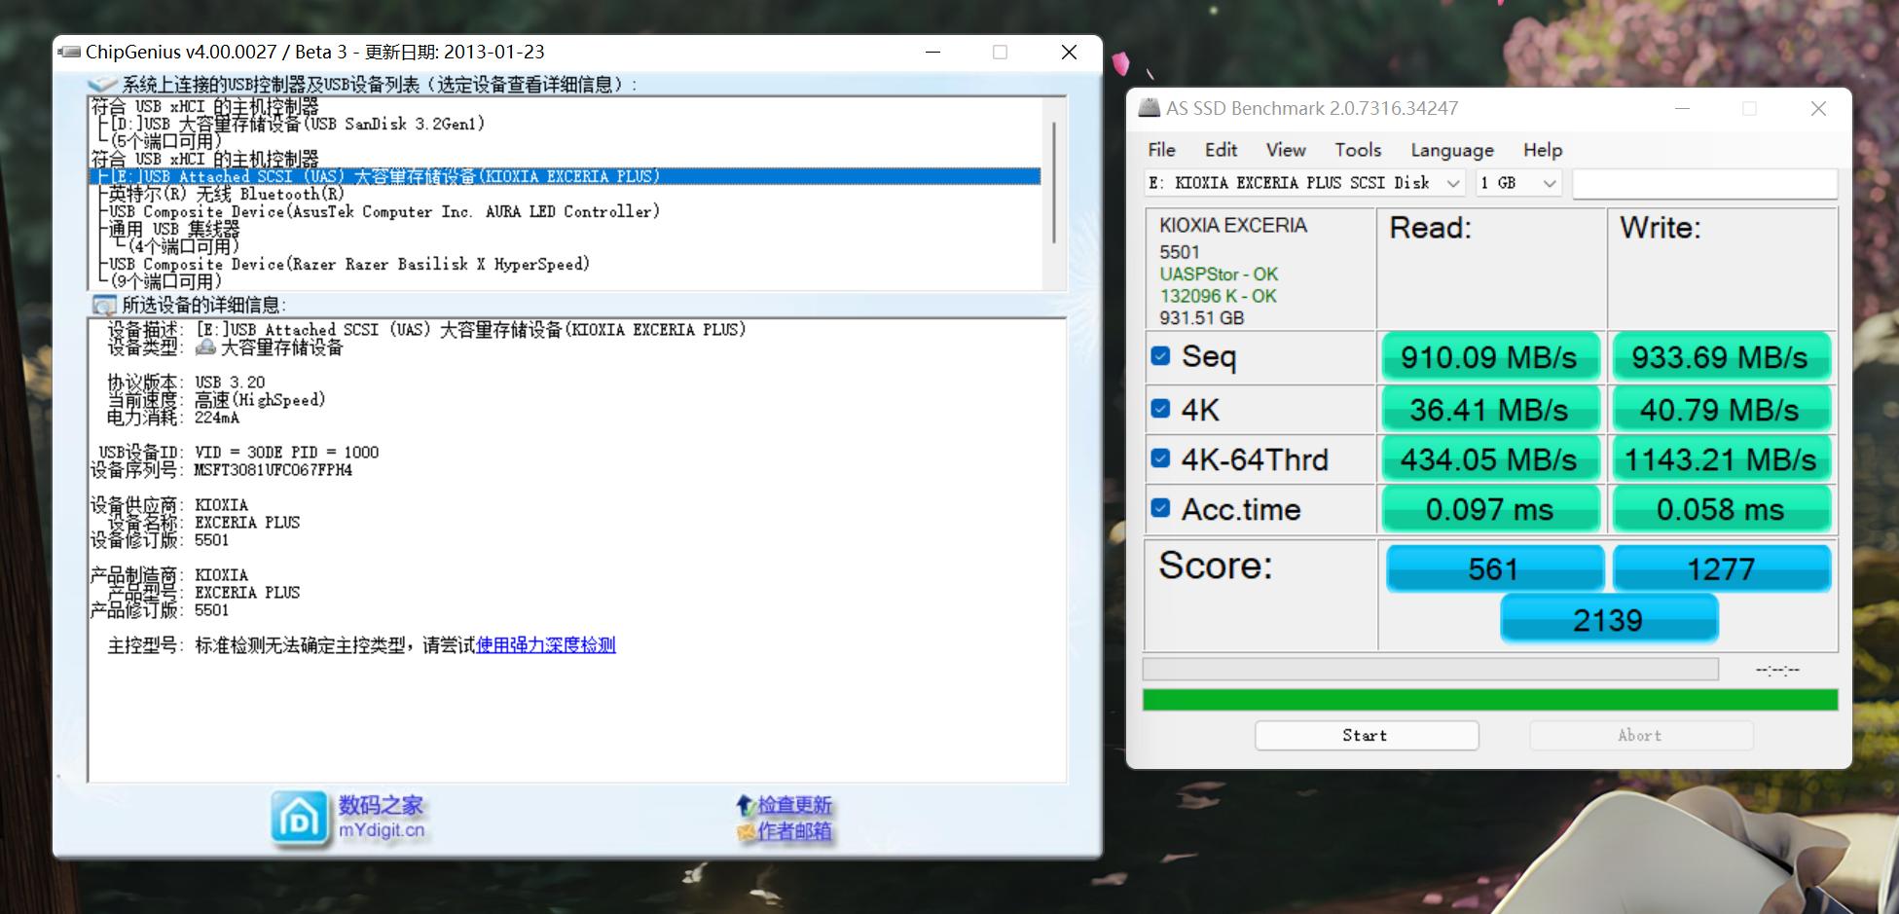Select the 通用 USB 集线器 row

coord(173,229)
